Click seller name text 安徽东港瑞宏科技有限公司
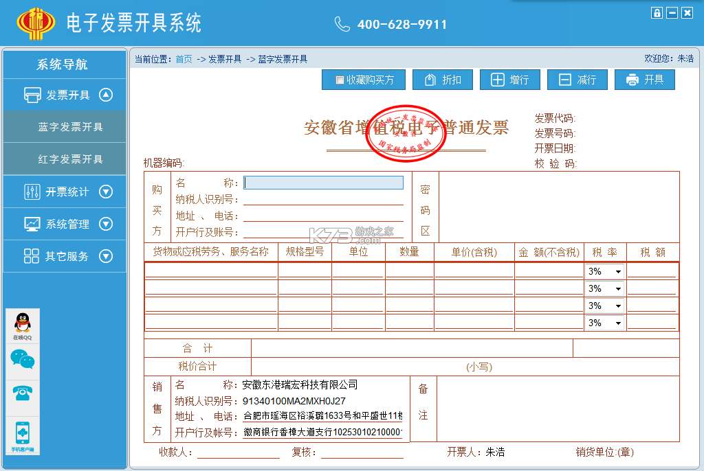704x471 pixels. pyautogui.click(x=300, y=385)
